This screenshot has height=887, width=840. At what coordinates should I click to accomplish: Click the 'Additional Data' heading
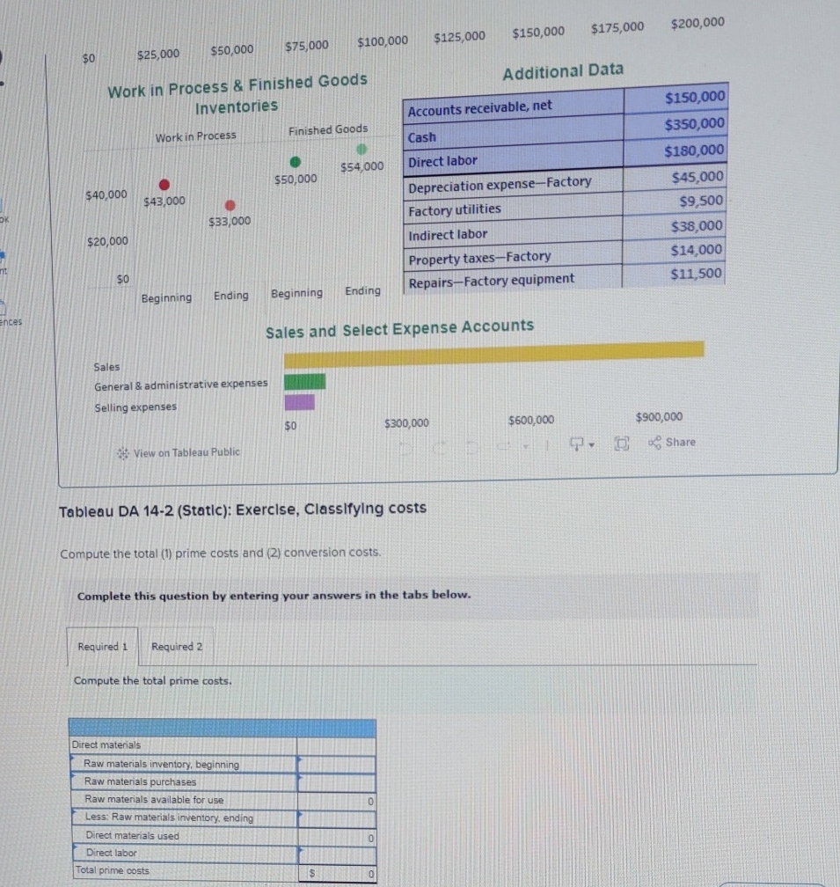(563, 72)
